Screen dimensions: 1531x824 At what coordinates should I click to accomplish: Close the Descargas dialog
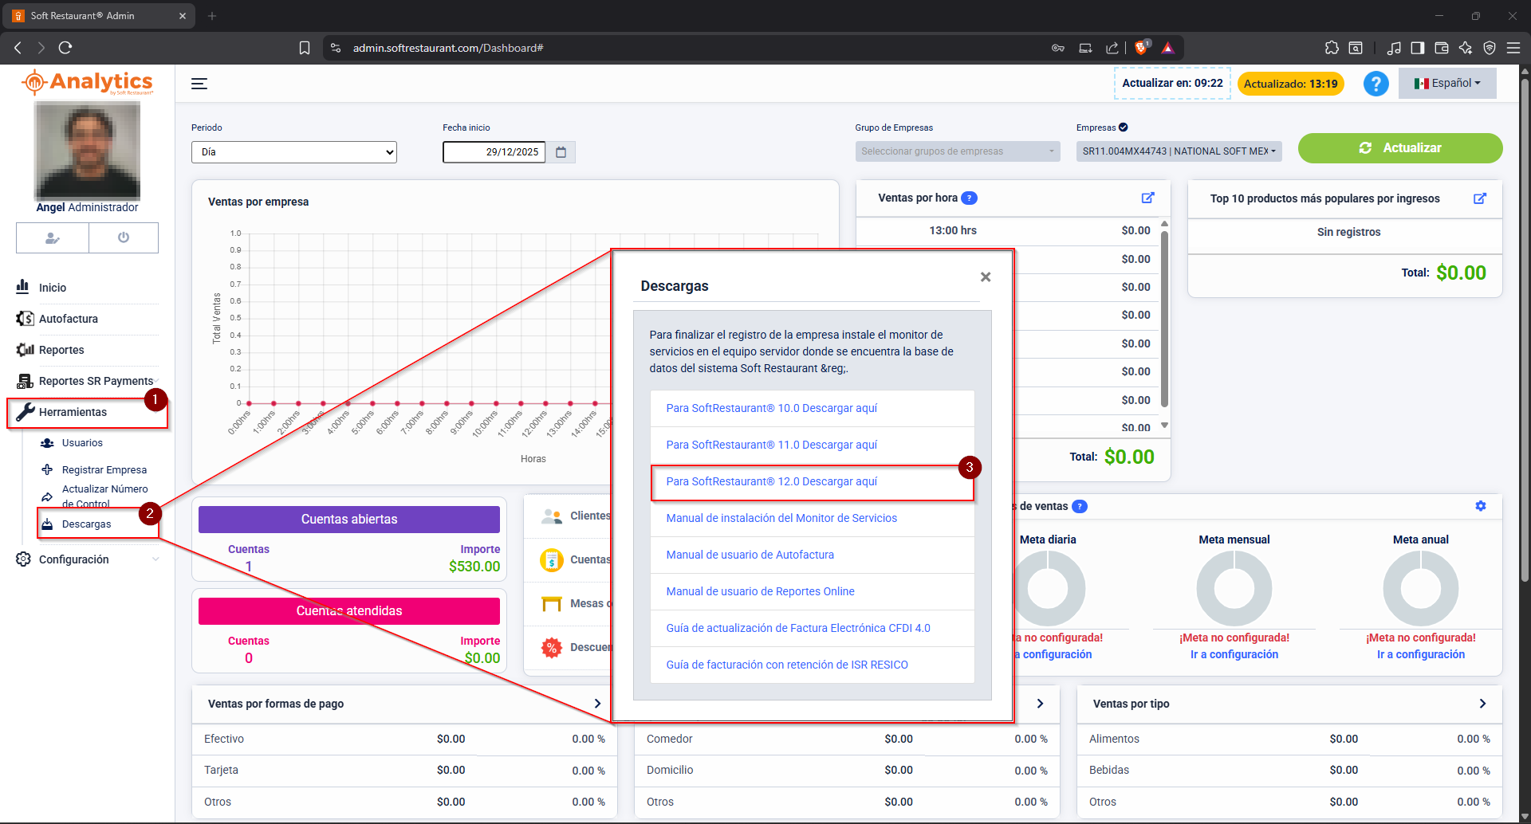pyautogui.click(x=986, y=277)
